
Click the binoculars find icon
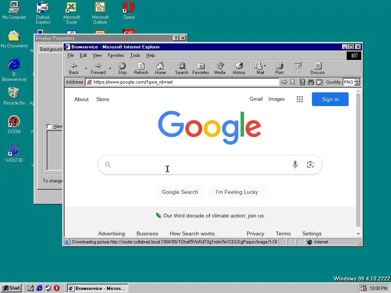[x=311, y=82]
